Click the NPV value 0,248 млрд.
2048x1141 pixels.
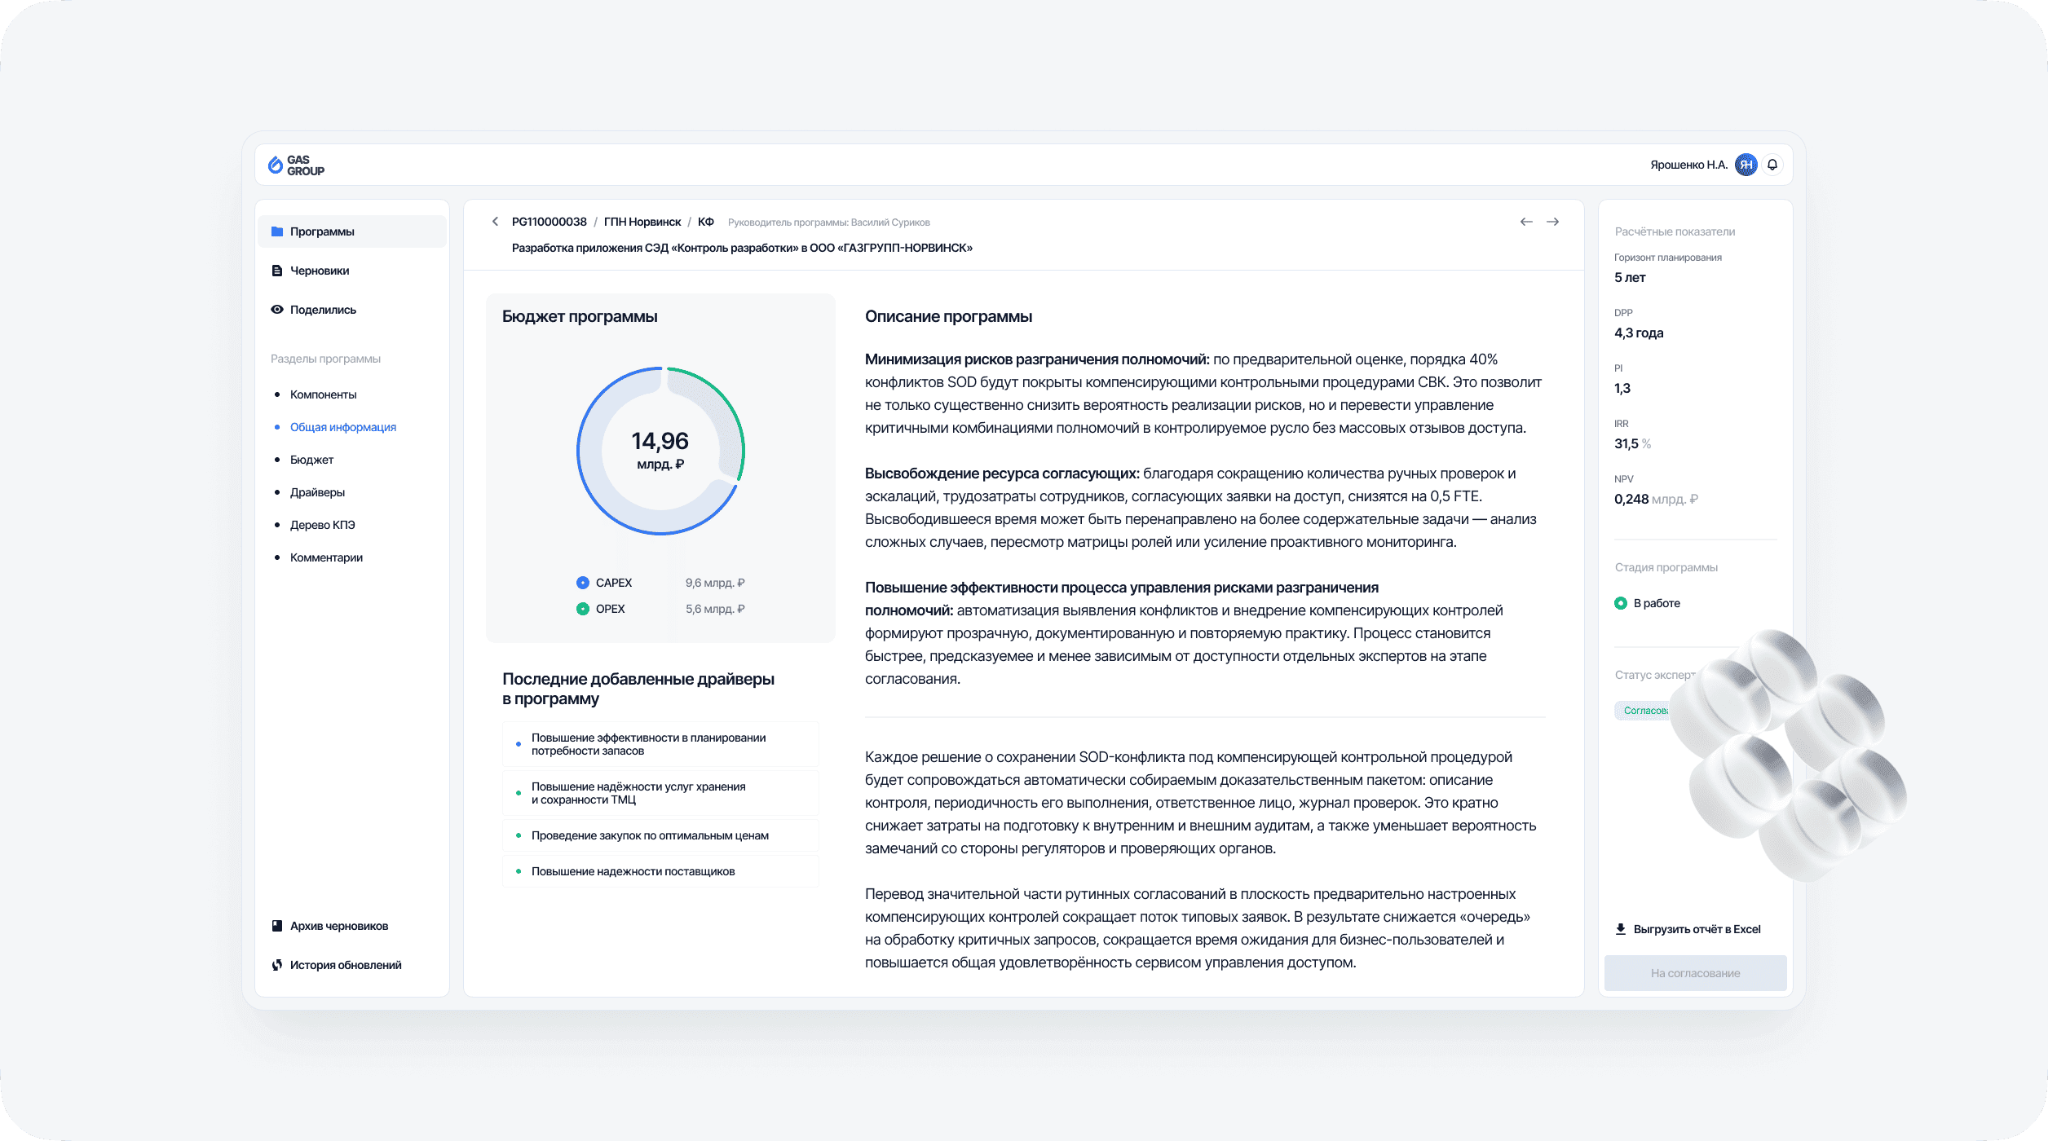click(x=1656, y=499)
